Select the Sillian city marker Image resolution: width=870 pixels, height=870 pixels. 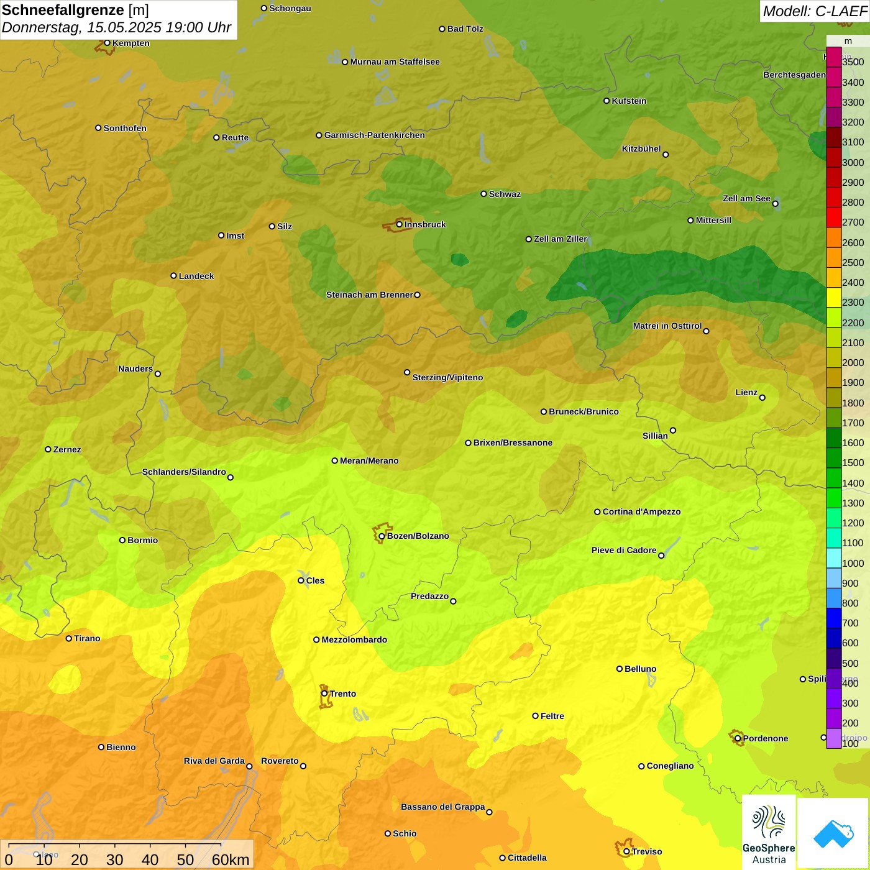tap(673, 430)
